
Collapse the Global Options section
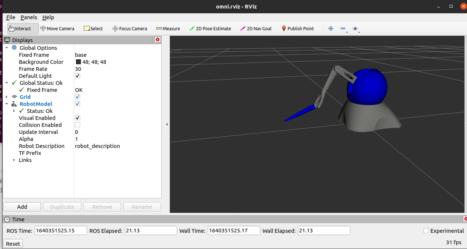(6, 48)
